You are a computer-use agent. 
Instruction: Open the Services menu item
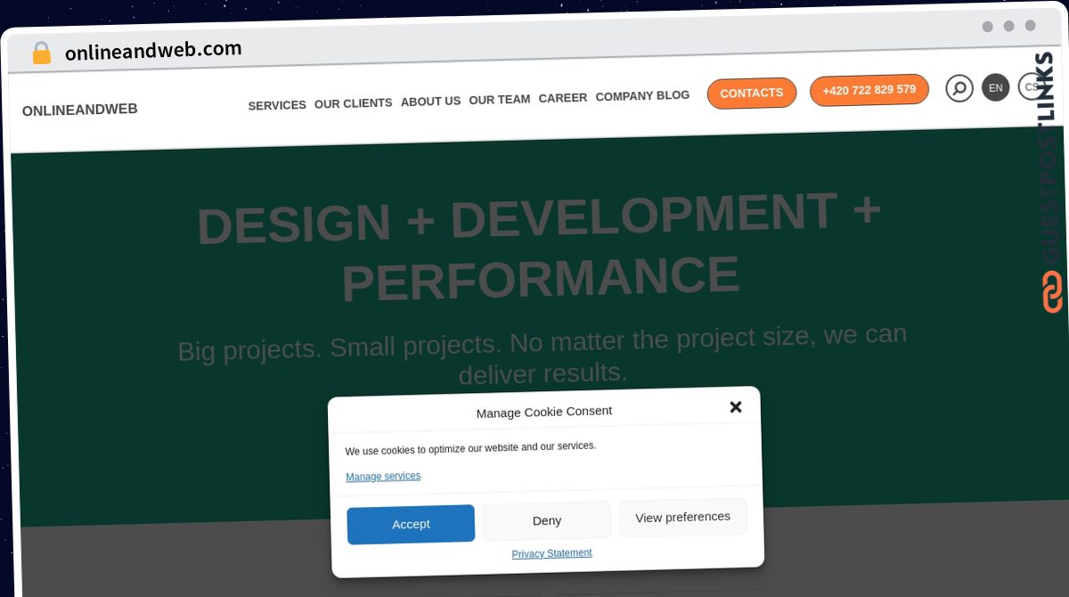tap(277, 105)
